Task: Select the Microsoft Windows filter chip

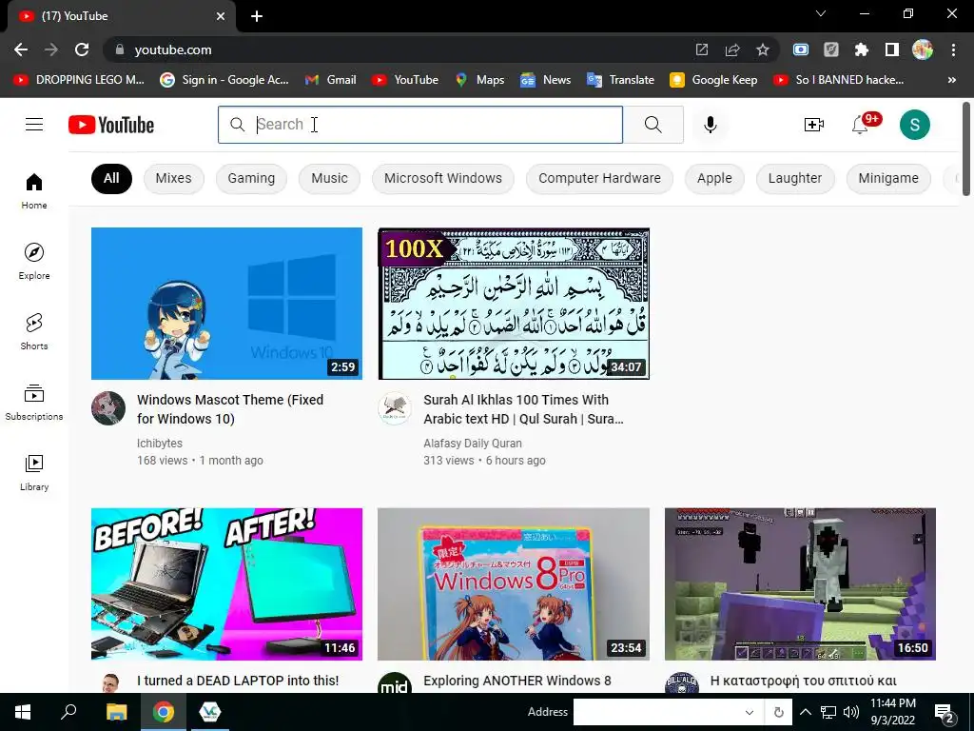Action: point(443,178)
